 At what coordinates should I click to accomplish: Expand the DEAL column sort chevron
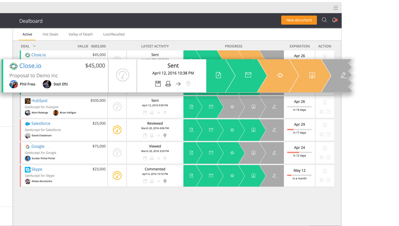pos(34,46)
